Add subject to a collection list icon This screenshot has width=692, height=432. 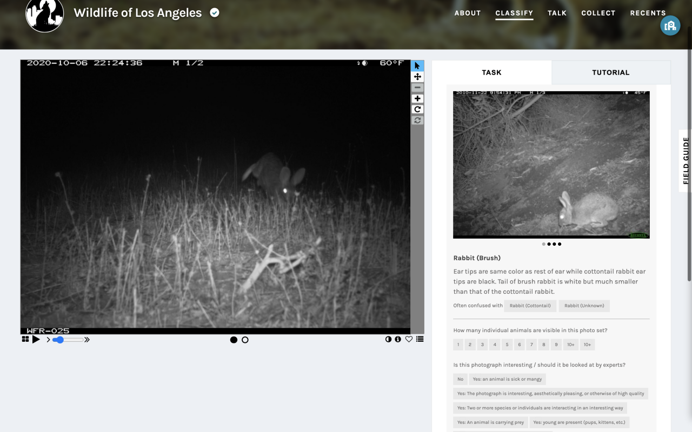point(420,339)
